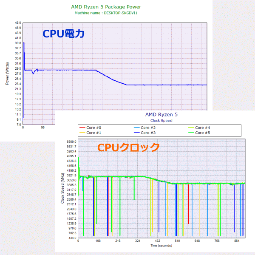Click the Core #2 light blue legend swatch
This screenshot has height=255, width=255.
click(137, 127)
